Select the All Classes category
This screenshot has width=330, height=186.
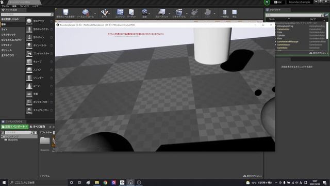(x=8, y=55)
